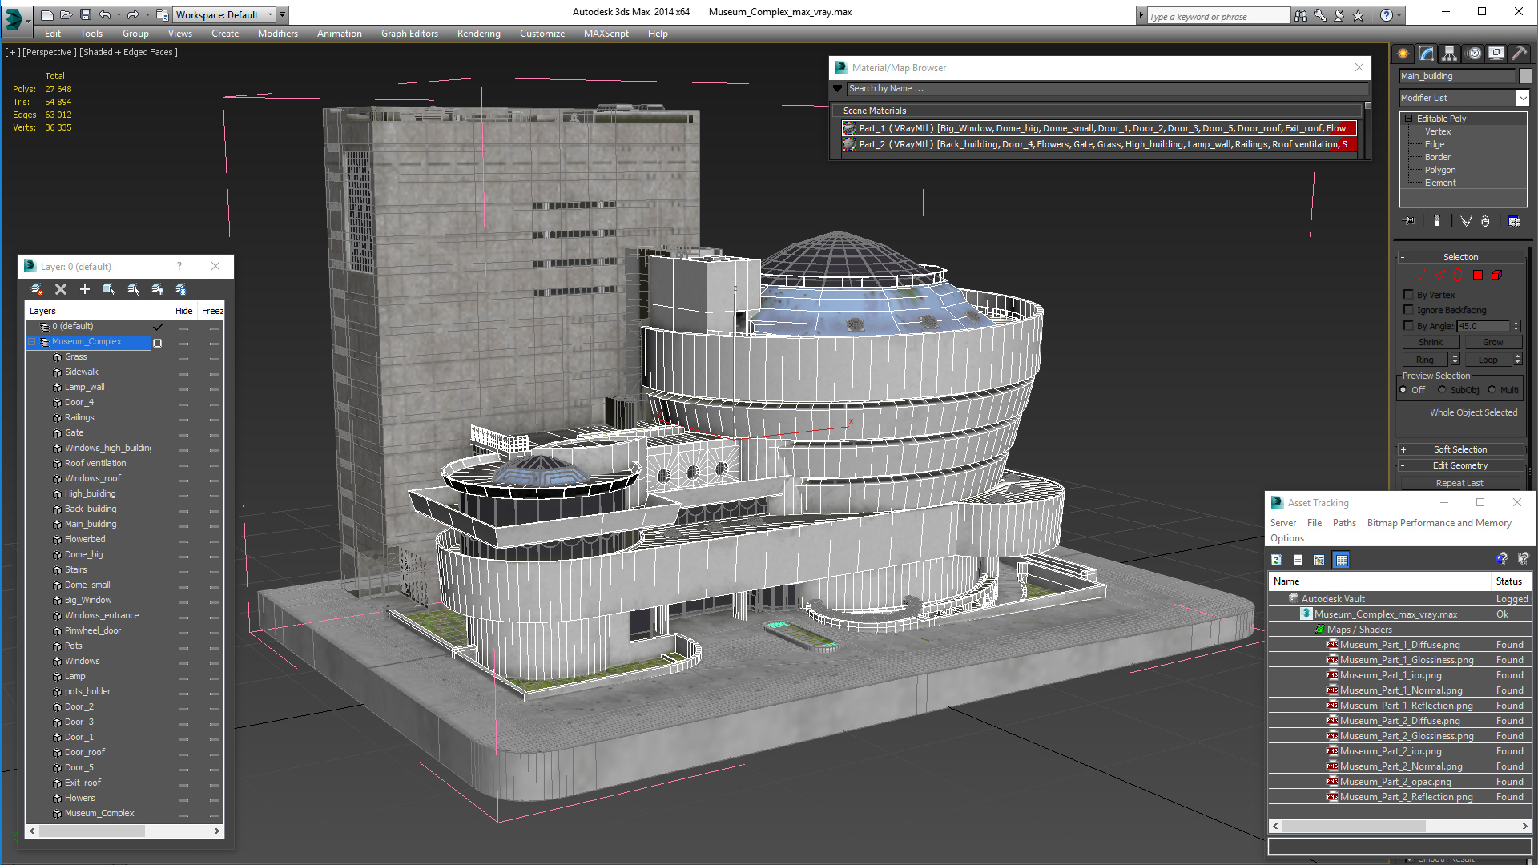Click the Create New Layer icon

click(37, 289)
